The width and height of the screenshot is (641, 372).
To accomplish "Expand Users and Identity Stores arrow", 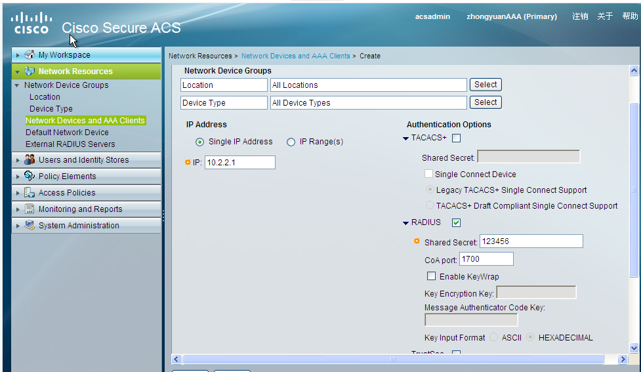I will pyautogui.click(x=18, y=160).
